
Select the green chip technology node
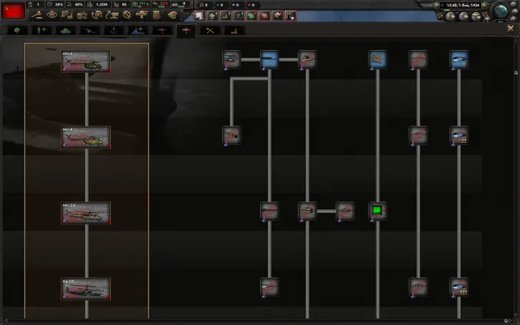point(377,211)
